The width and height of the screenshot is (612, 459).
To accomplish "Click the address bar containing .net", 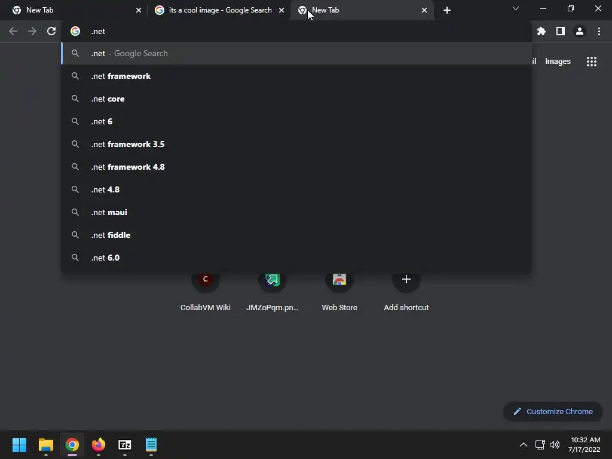I will point(296,31).
